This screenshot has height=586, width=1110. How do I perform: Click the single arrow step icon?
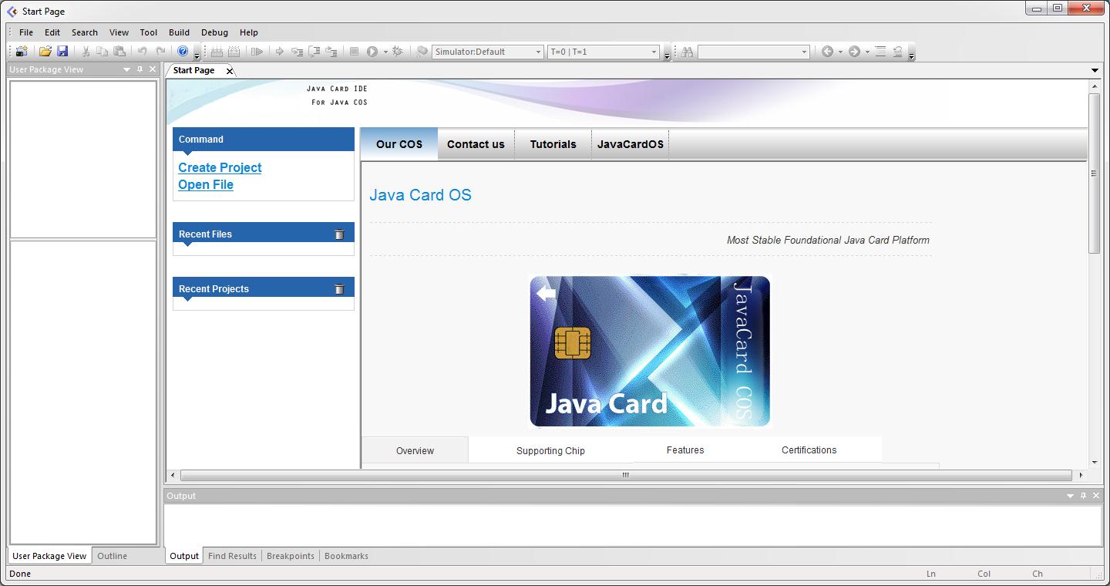[x=280, y=52]
